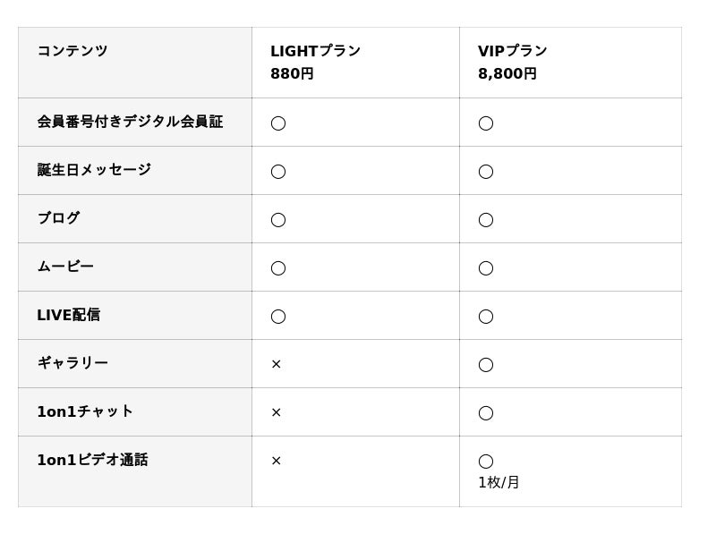
Task: Click the 1on1ビデオ通話 row label
Action: pyautogui.click(x=92, y=460)
